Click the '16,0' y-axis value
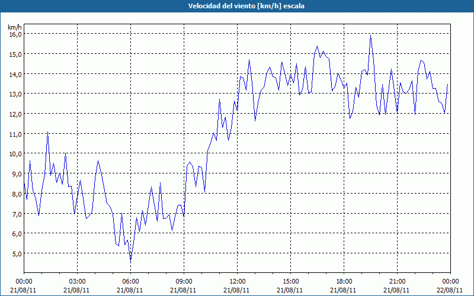474x296 pixels. 15,34
